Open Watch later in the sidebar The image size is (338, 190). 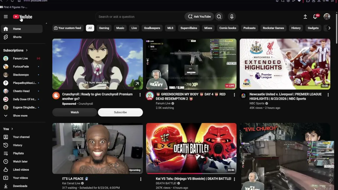click(x=22, y=161)
